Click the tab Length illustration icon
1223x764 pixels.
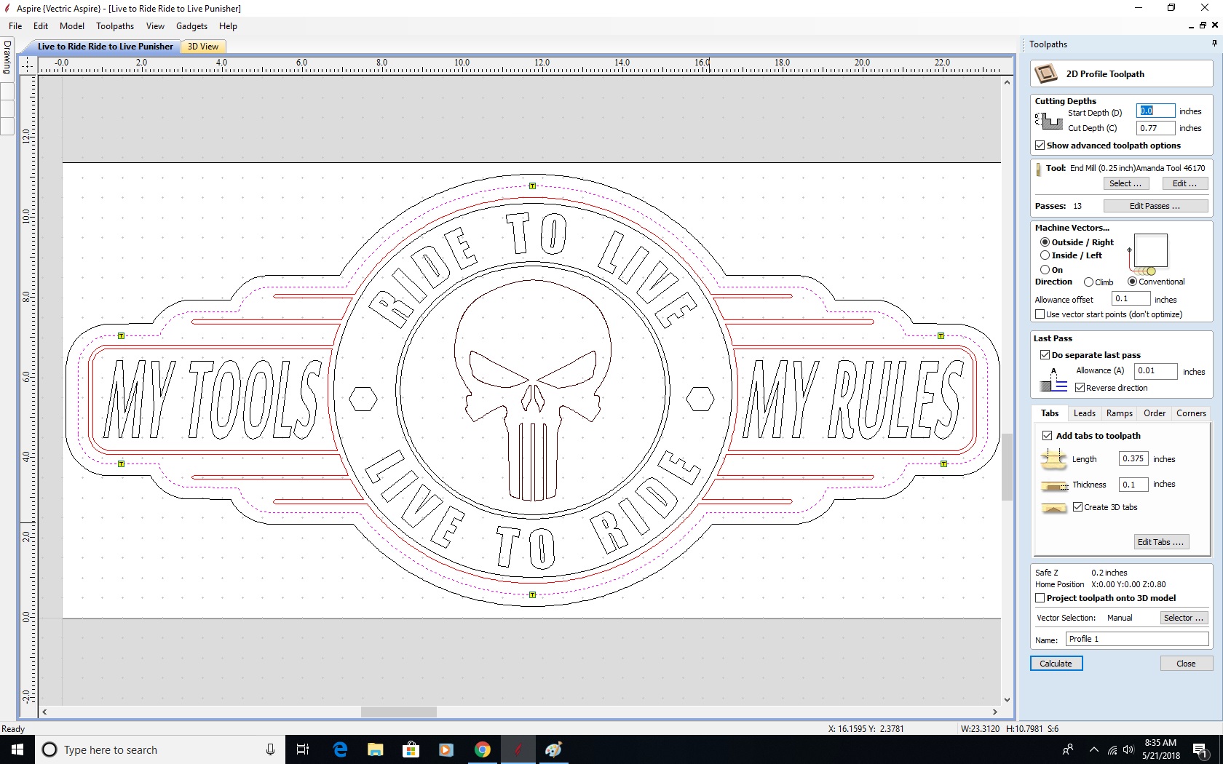[1053, 458]
